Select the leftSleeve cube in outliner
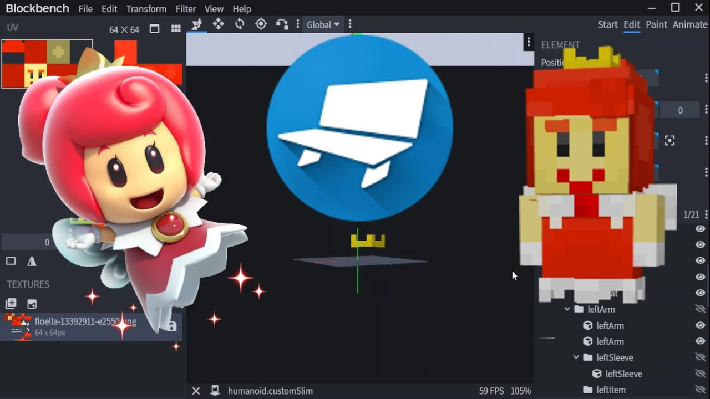Image resolution: width=710 pixels, height=399 pixels. [623, 374]
